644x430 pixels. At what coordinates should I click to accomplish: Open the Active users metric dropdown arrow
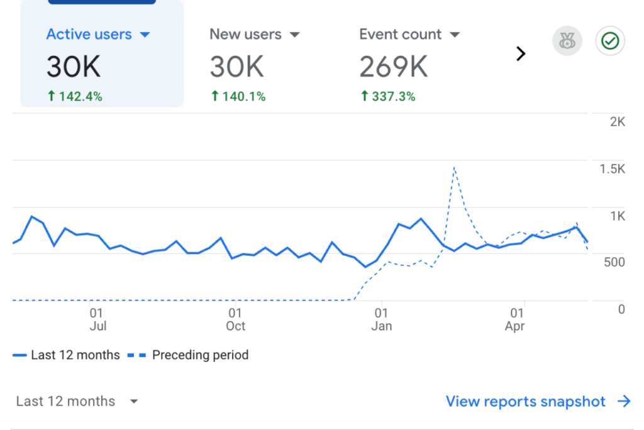tap(145, 35)
